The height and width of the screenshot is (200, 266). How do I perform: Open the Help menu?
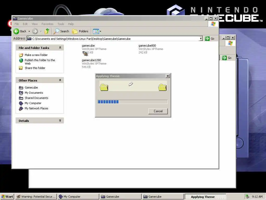point(71,24)
